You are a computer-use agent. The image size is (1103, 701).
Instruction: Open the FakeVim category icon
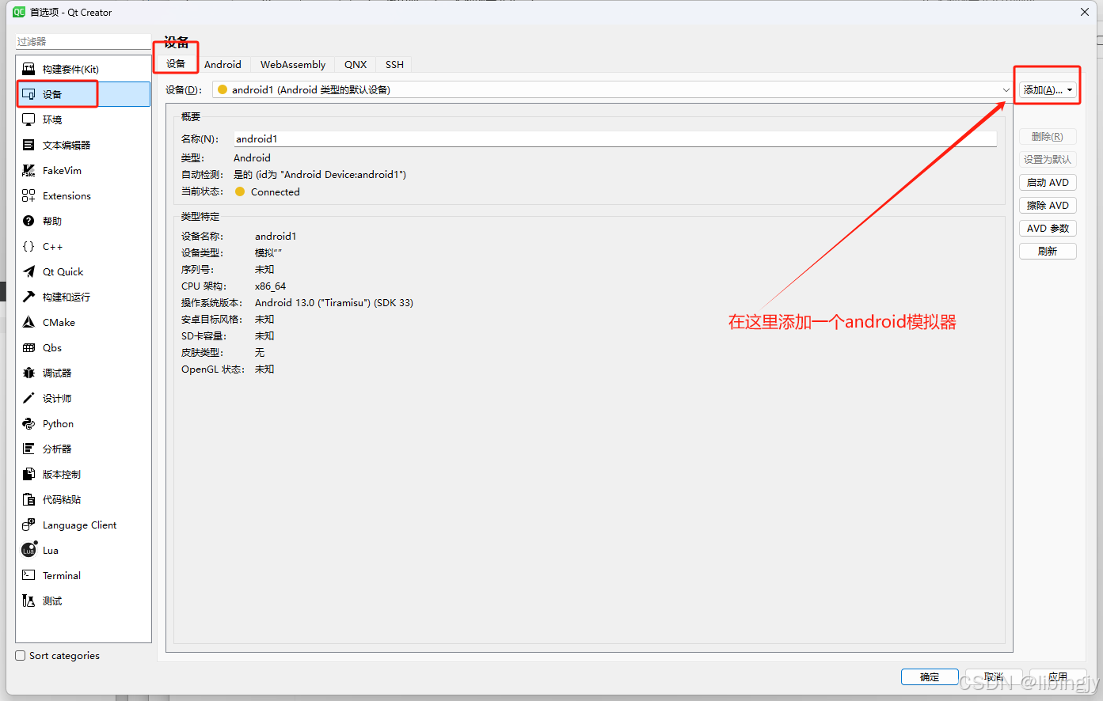[29, 170]
